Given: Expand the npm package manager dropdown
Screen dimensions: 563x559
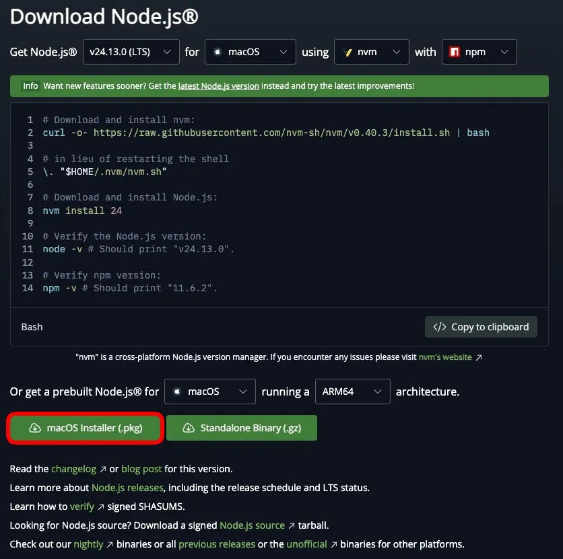Looking at the screenshot, I should pyautogui.click(x=479, y=52).
